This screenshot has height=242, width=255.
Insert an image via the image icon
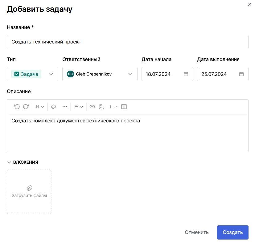[x=102, y=107]
